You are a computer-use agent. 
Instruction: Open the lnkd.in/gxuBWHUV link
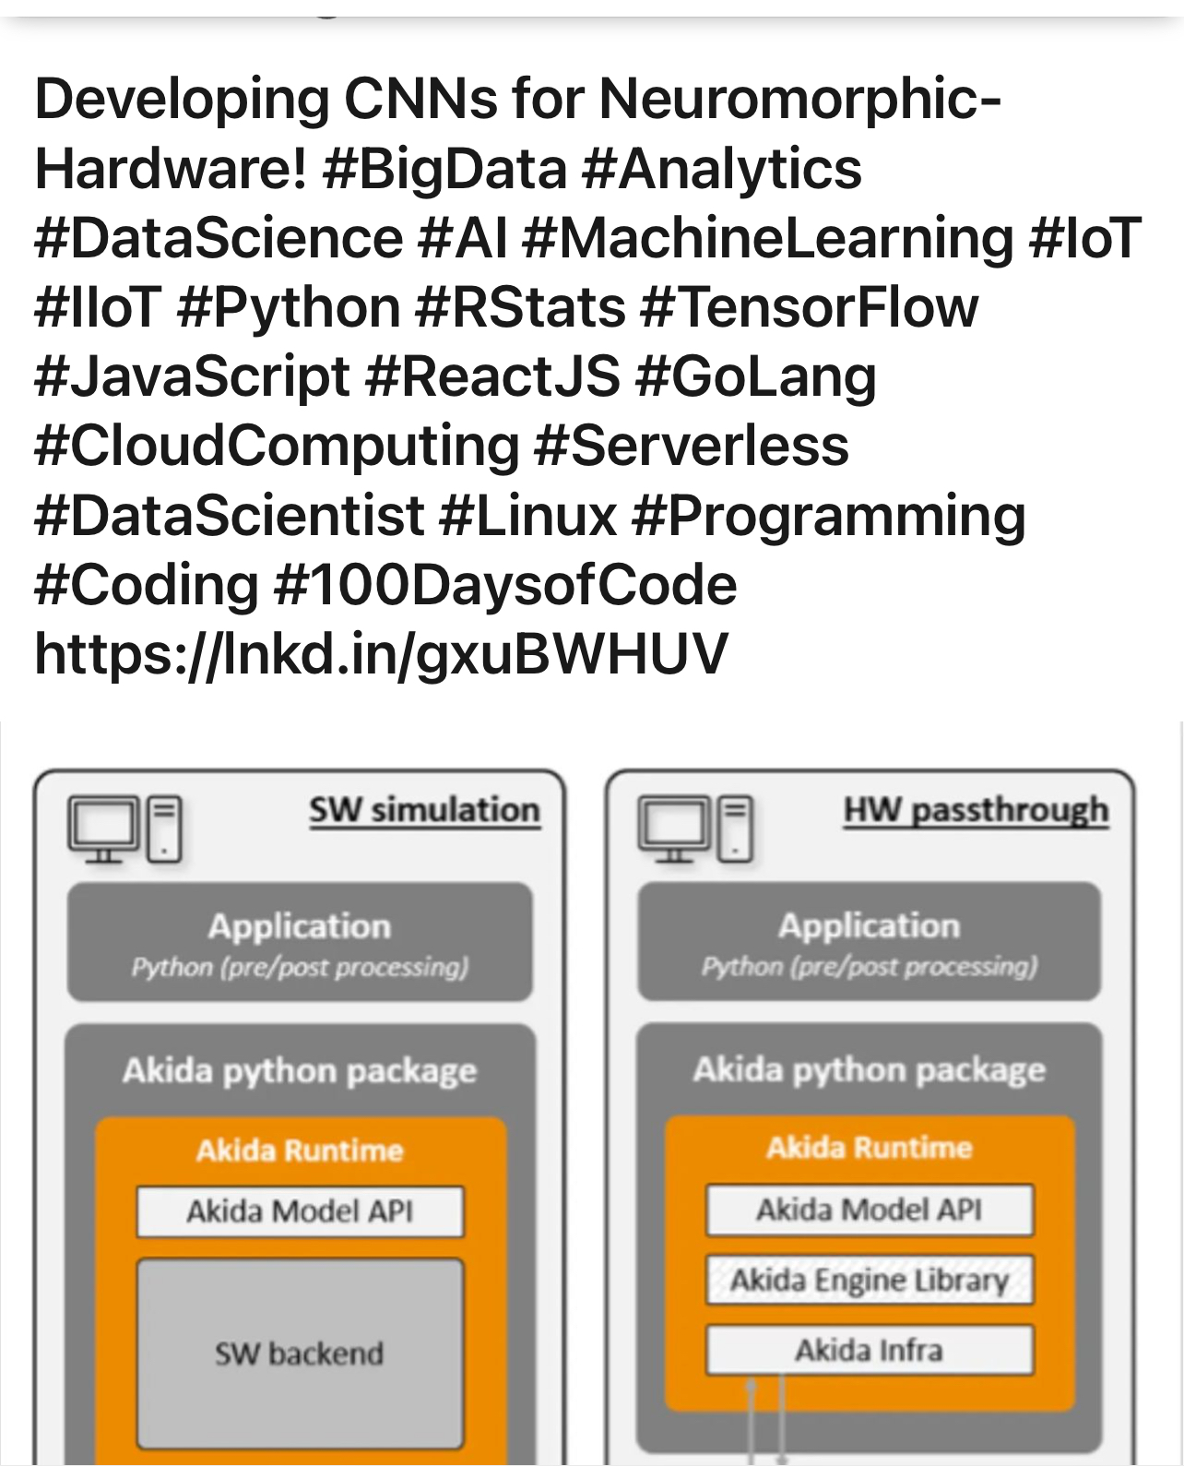(381, 654)
